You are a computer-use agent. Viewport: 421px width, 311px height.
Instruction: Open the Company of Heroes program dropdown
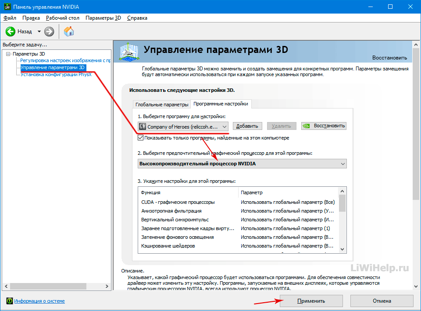click(224, 126)
